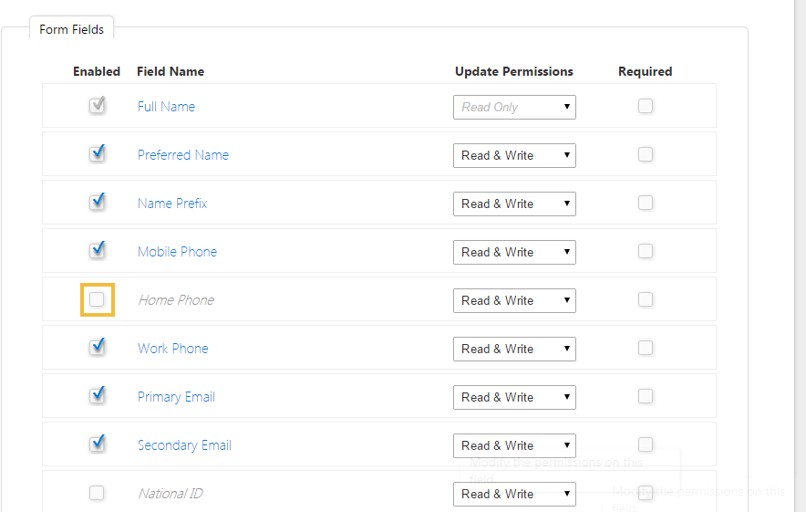Enable the National ID field checkbox
The width and height of the screenshot is (806, 512).
point(97,493)
